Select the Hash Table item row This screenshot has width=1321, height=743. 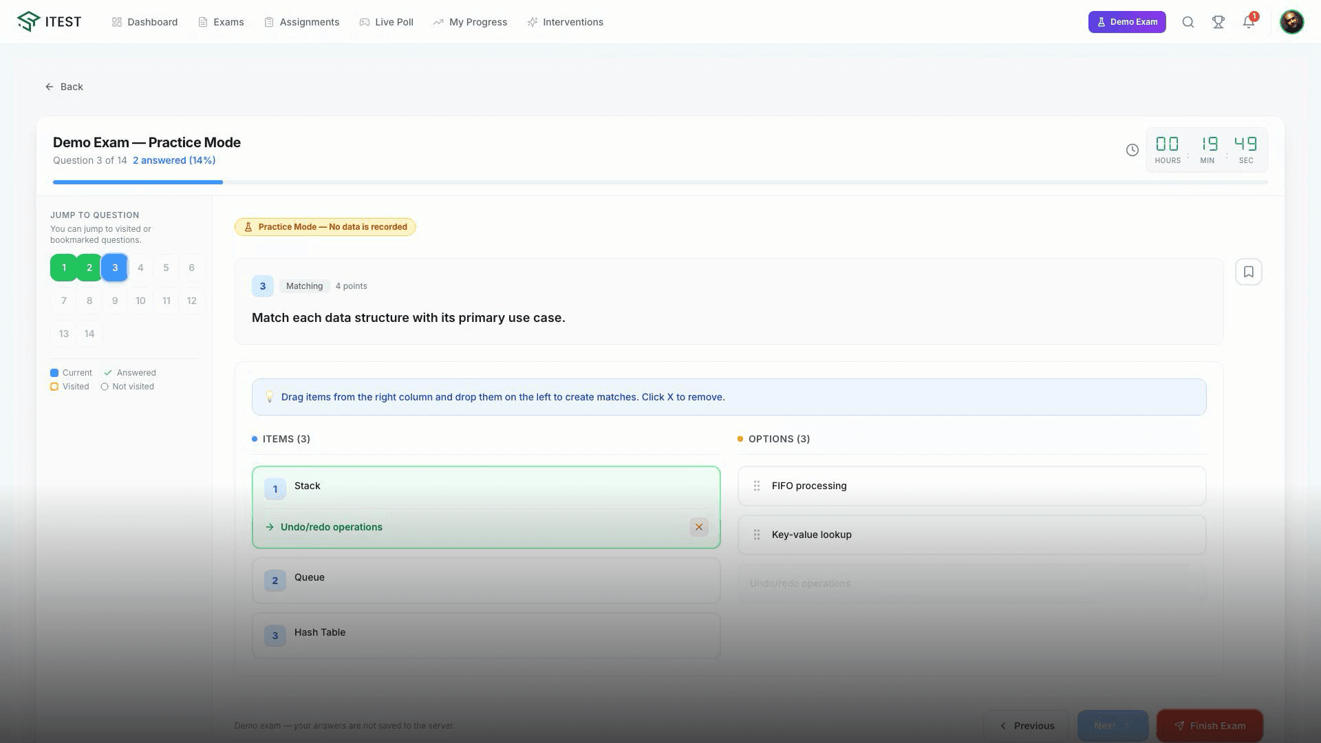coord(486,636)
